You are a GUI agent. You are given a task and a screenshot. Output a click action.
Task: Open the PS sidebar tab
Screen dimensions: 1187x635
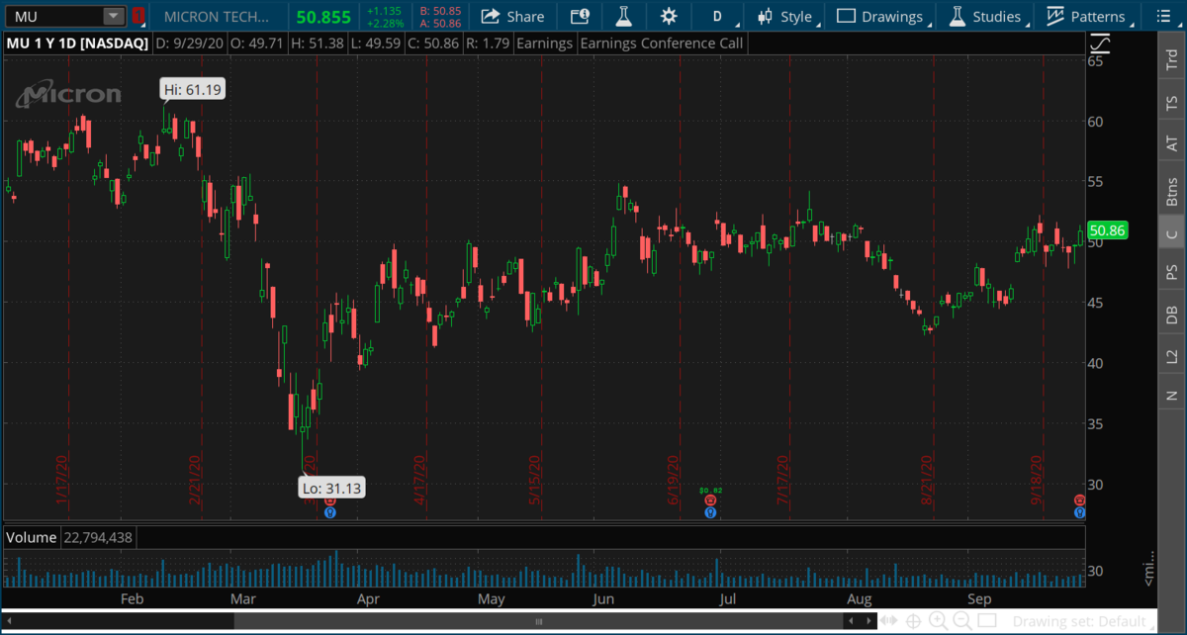point(1172,271)
